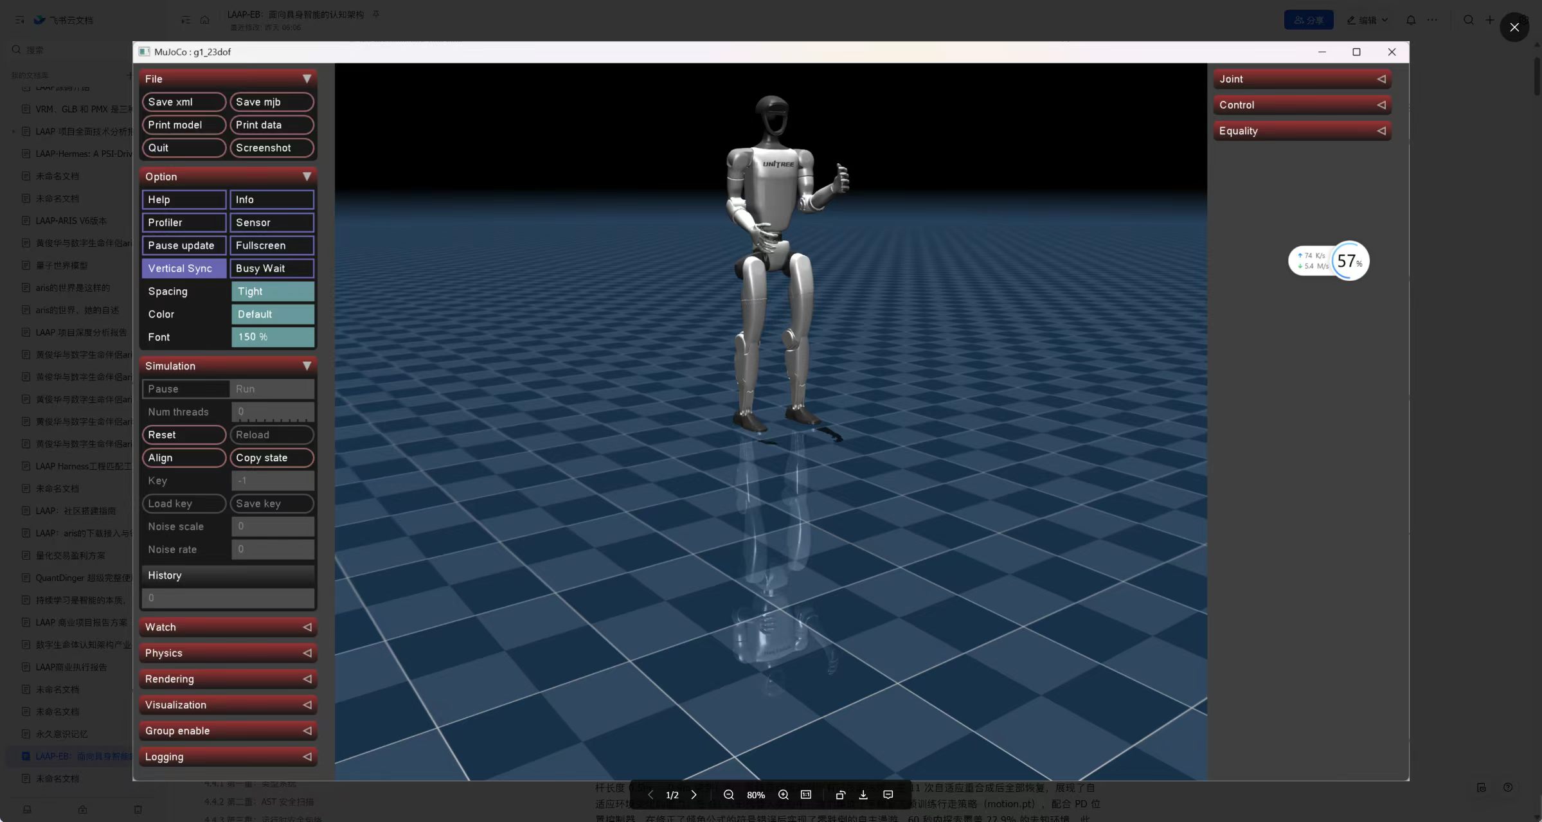
Task: Click the Copy state button
Action: (x=272, y=458)
